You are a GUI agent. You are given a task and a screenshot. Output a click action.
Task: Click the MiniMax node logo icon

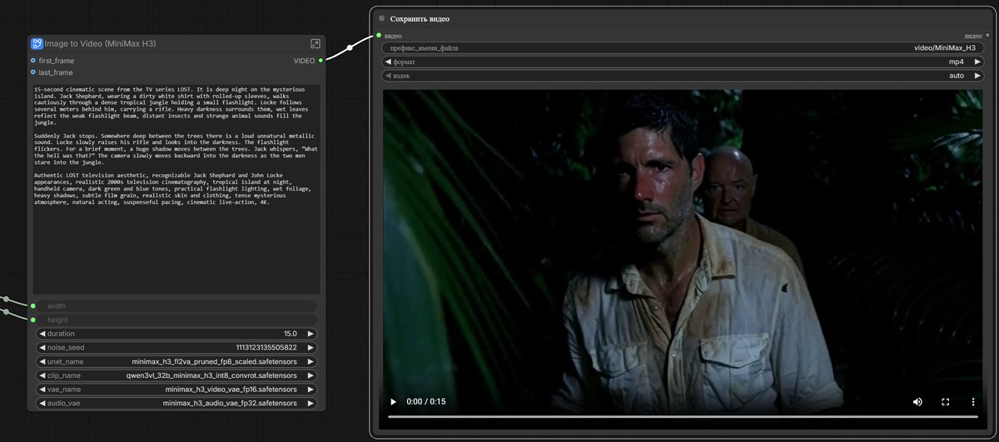[37, 43]
